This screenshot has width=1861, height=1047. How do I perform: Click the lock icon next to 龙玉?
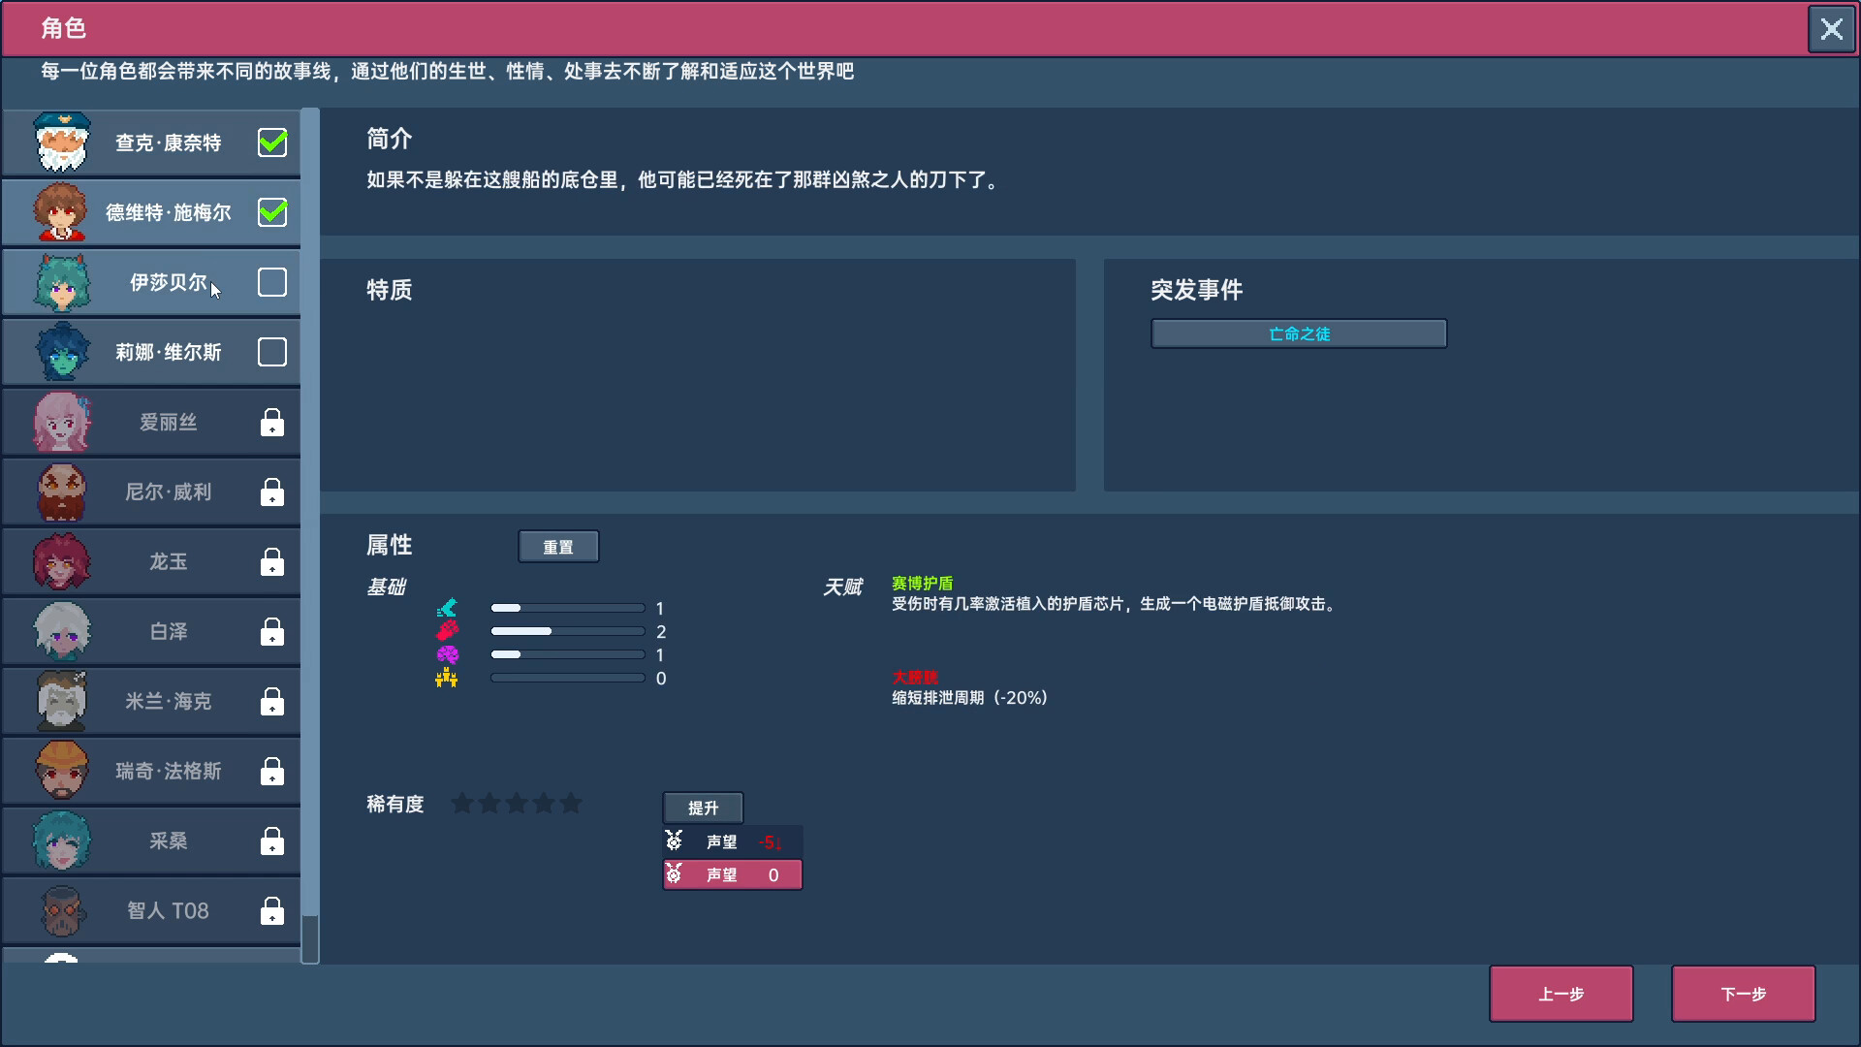click(272, 562)
